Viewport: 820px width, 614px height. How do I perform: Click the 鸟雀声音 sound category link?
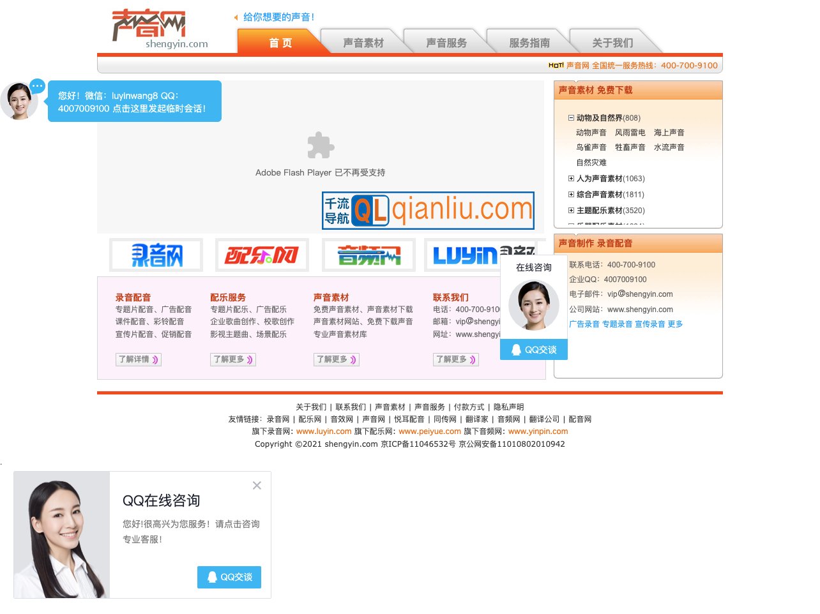point(591,147)
